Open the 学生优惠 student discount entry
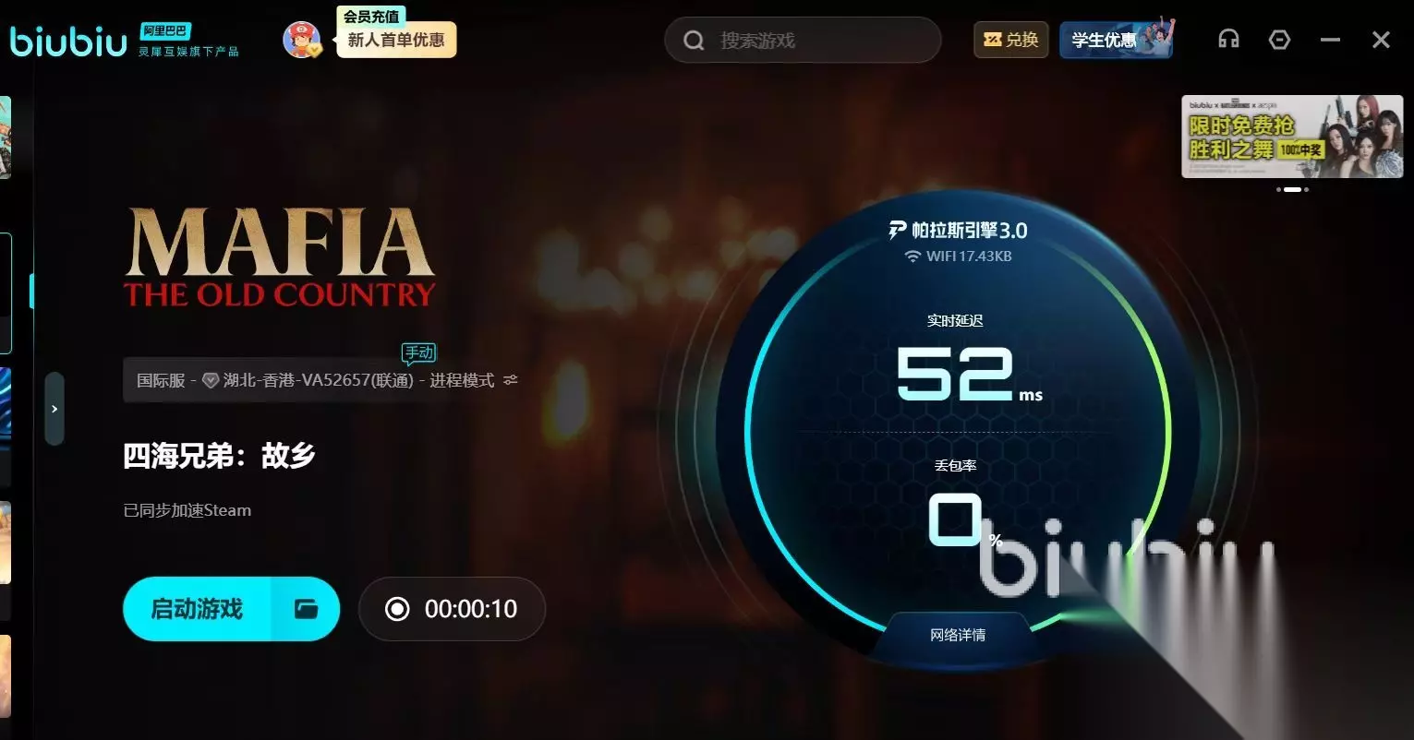 (1117, 40)
